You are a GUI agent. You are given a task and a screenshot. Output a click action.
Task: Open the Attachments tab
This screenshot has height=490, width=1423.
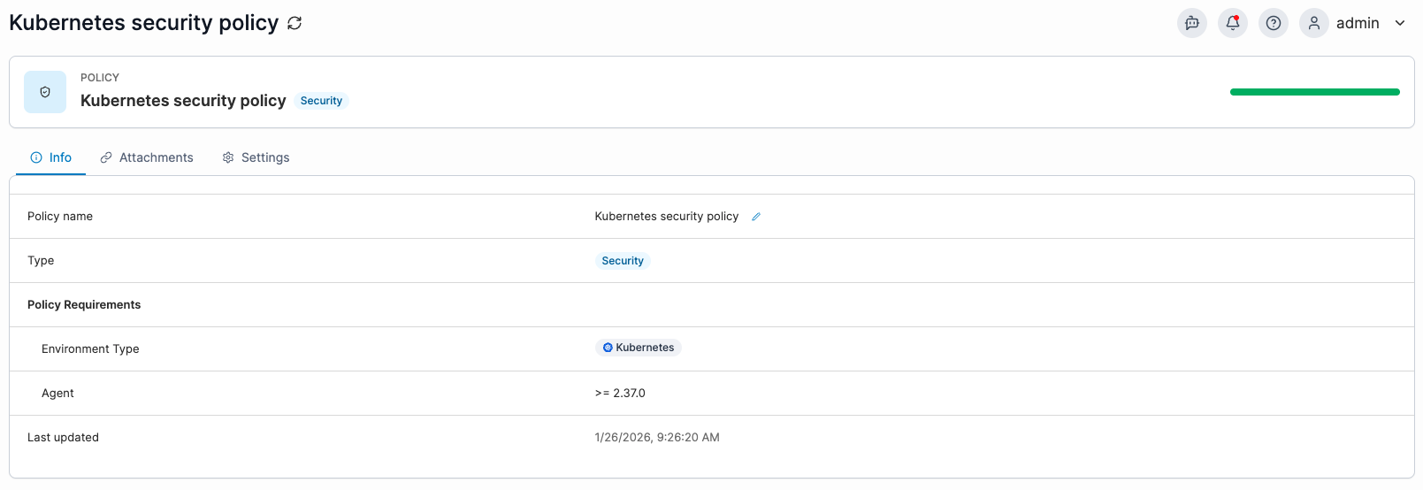147,157
